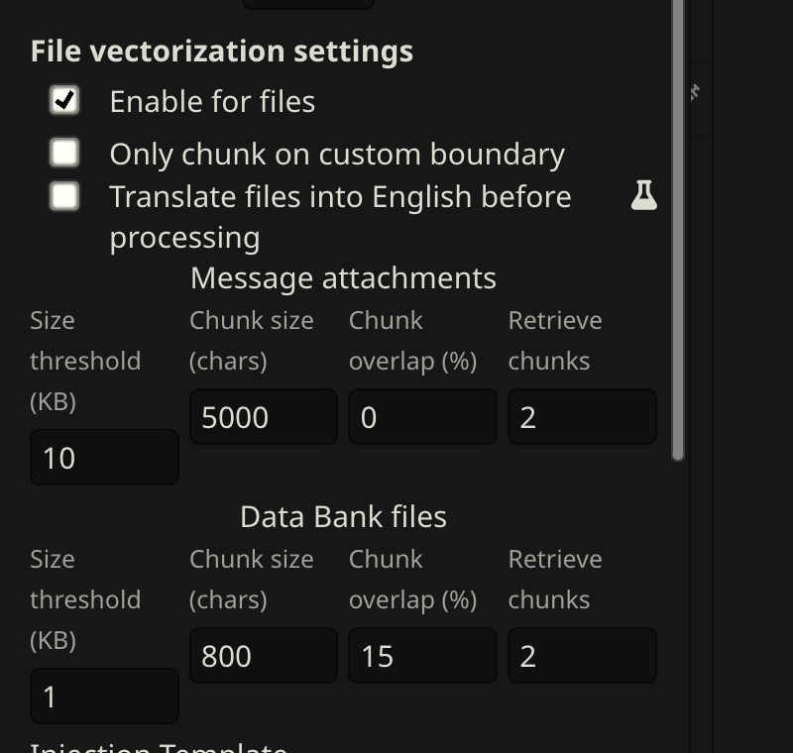Click the small cut-off icon right of scrollbar
793x753 pixels.
click(695, 92)
